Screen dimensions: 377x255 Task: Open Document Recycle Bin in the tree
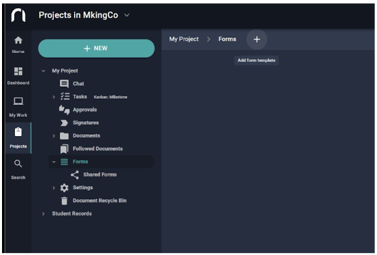click(x=99, y=201)
